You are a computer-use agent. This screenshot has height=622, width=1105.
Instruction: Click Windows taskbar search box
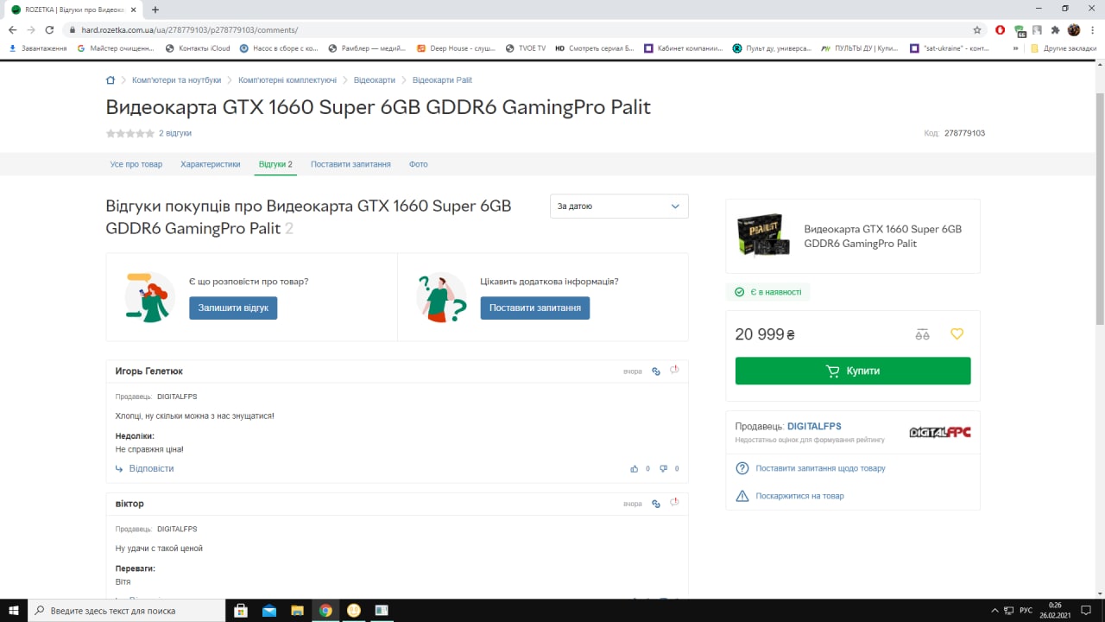coord(126,610)
